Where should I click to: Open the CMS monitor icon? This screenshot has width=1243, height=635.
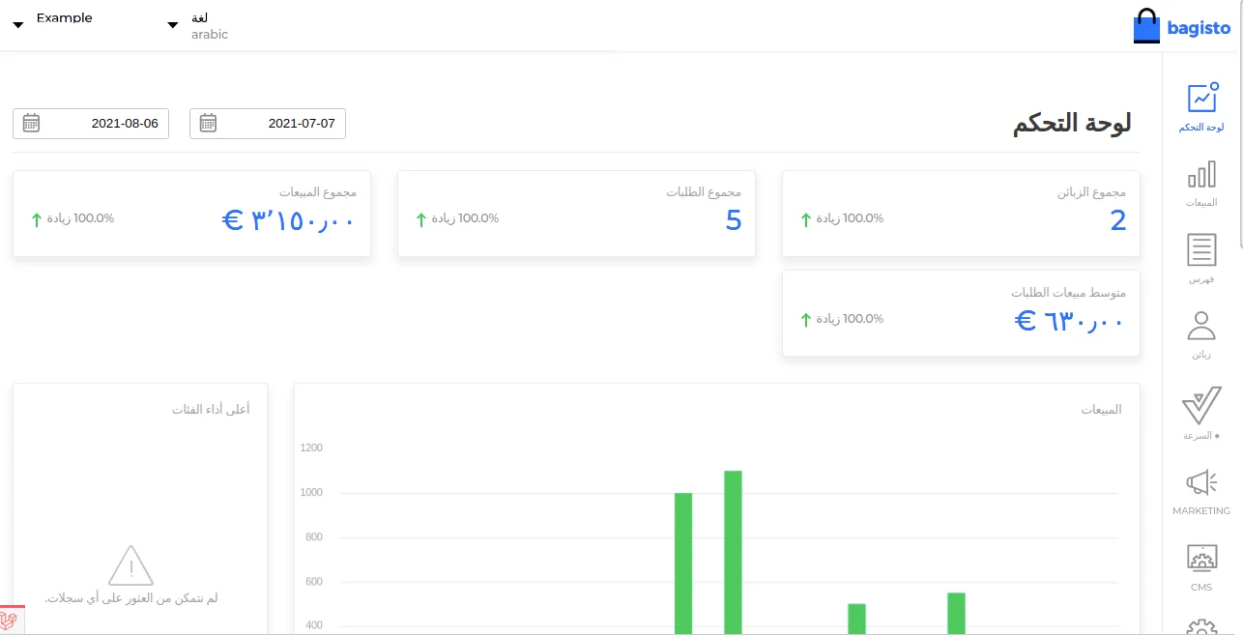pyautogui.click(x=1201, y=558)
